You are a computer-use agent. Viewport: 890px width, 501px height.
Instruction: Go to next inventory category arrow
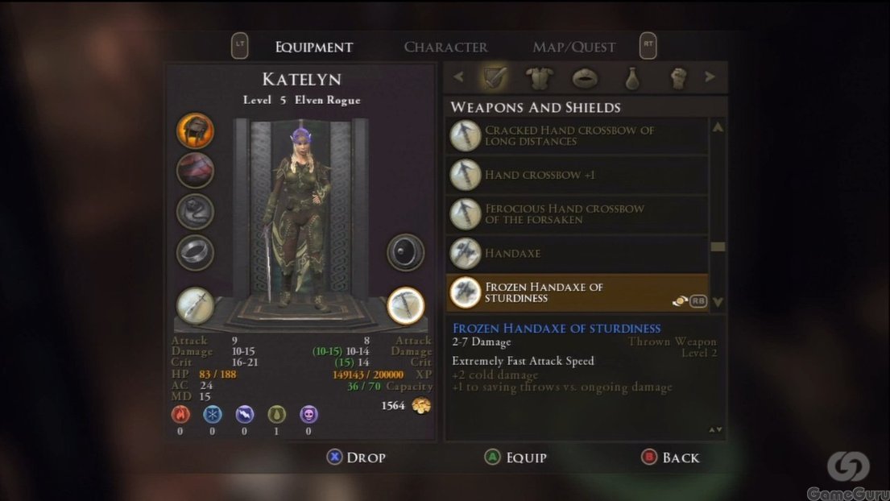click(x=710, y=77)
